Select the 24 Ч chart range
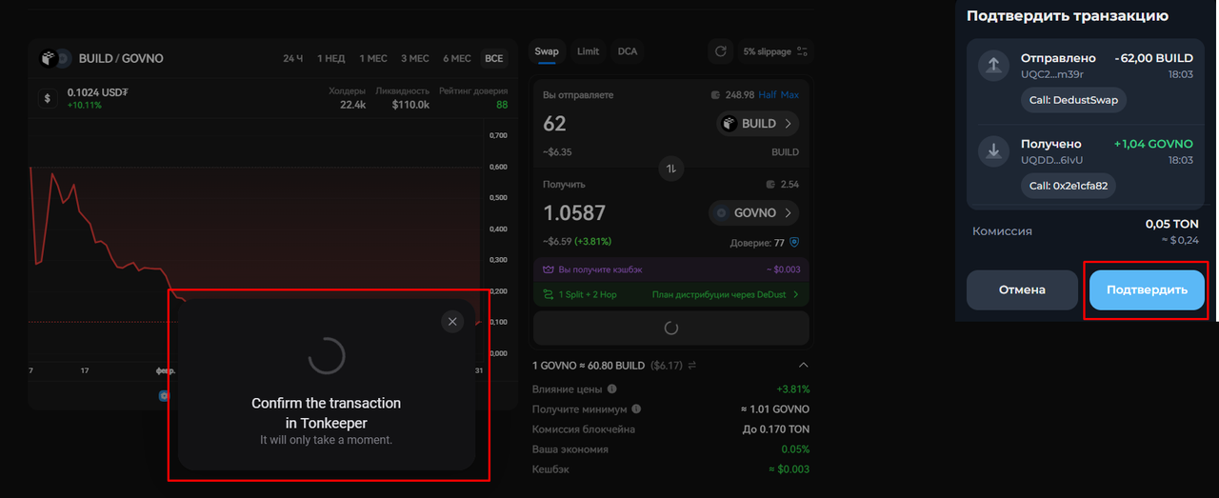The height and width of the screenshot is (498, 1219). pyautogui.click(x=292, y=58)
